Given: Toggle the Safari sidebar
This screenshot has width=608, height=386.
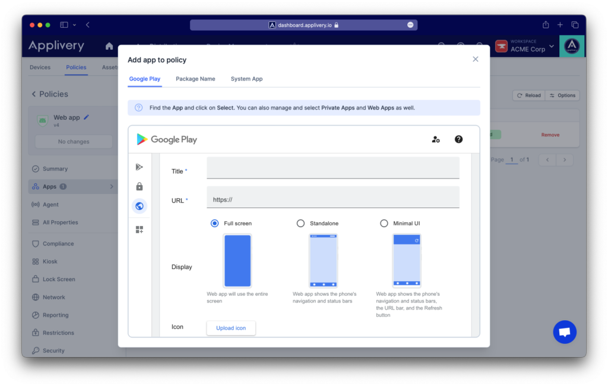Looking at the screenshot, I should [64, 25].
